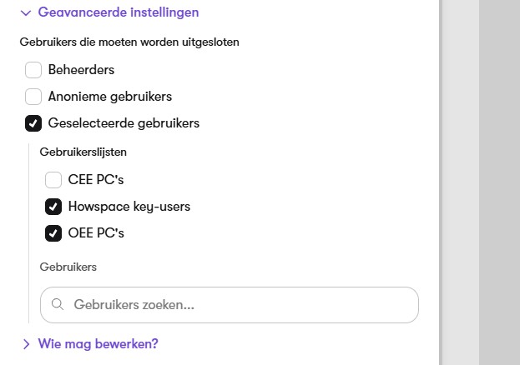Click the Geavanceerde instellingen heading text
Image resolution: width=520 pixels, height=365 pixels.
coord(119,12)
